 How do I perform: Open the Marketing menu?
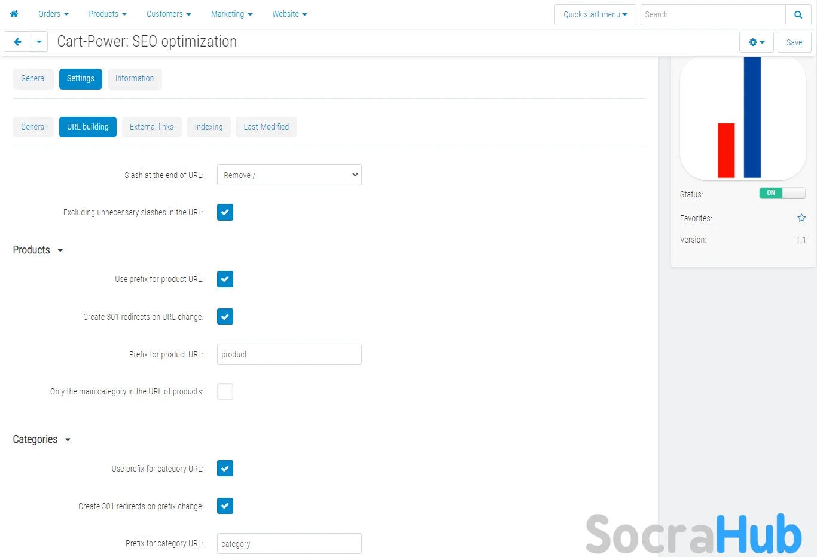(231, 14)
